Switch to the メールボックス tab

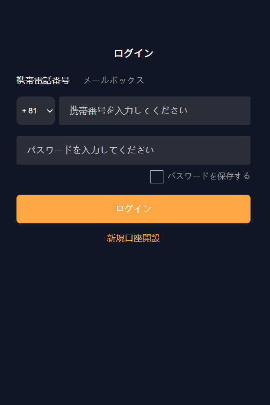[x=114, y=80]
